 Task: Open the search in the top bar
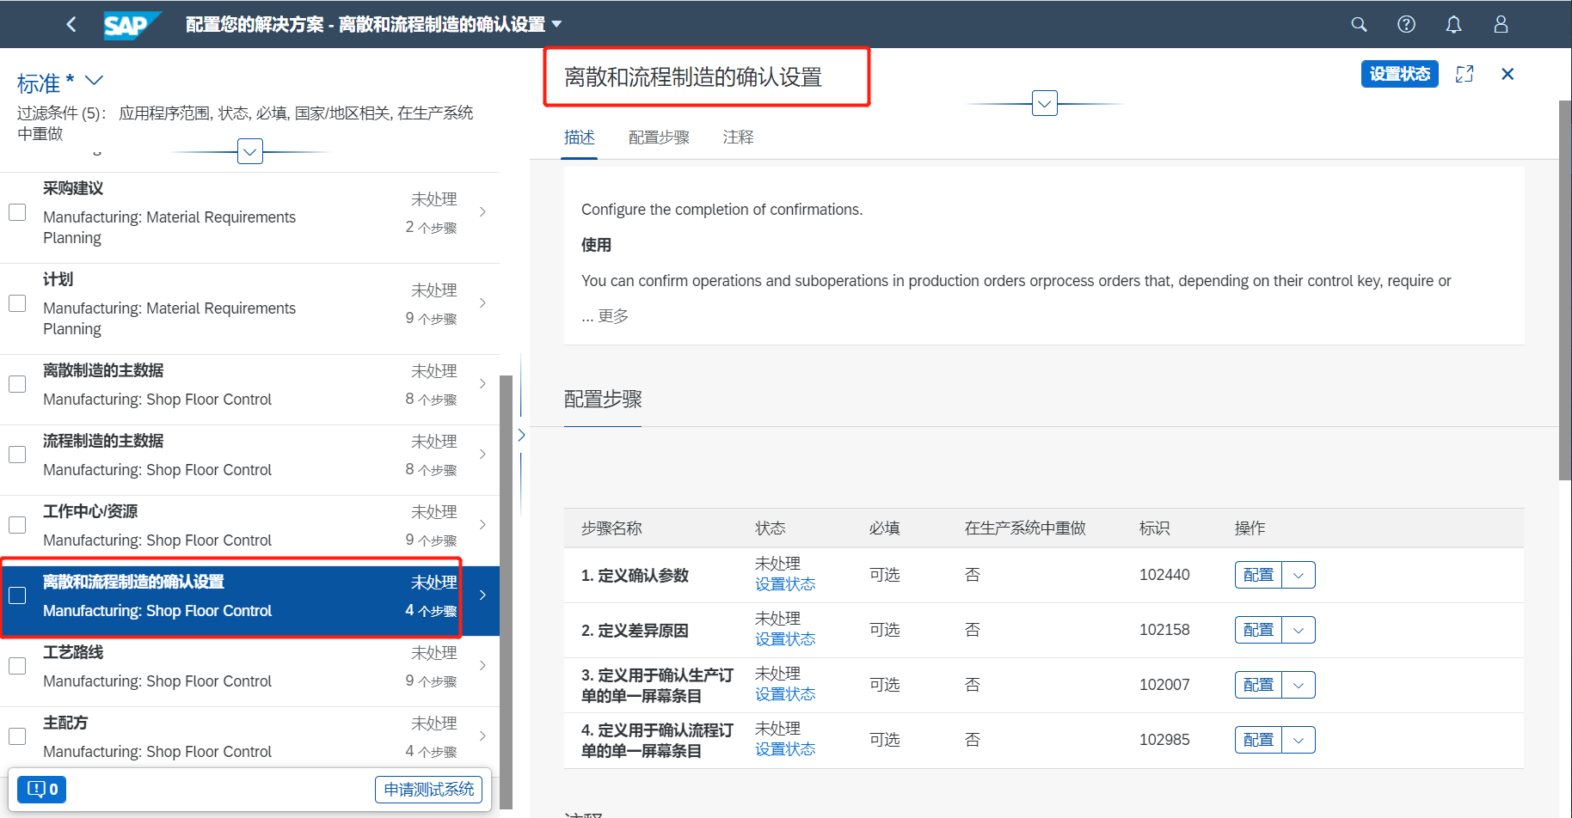(x=1359, y=25)
